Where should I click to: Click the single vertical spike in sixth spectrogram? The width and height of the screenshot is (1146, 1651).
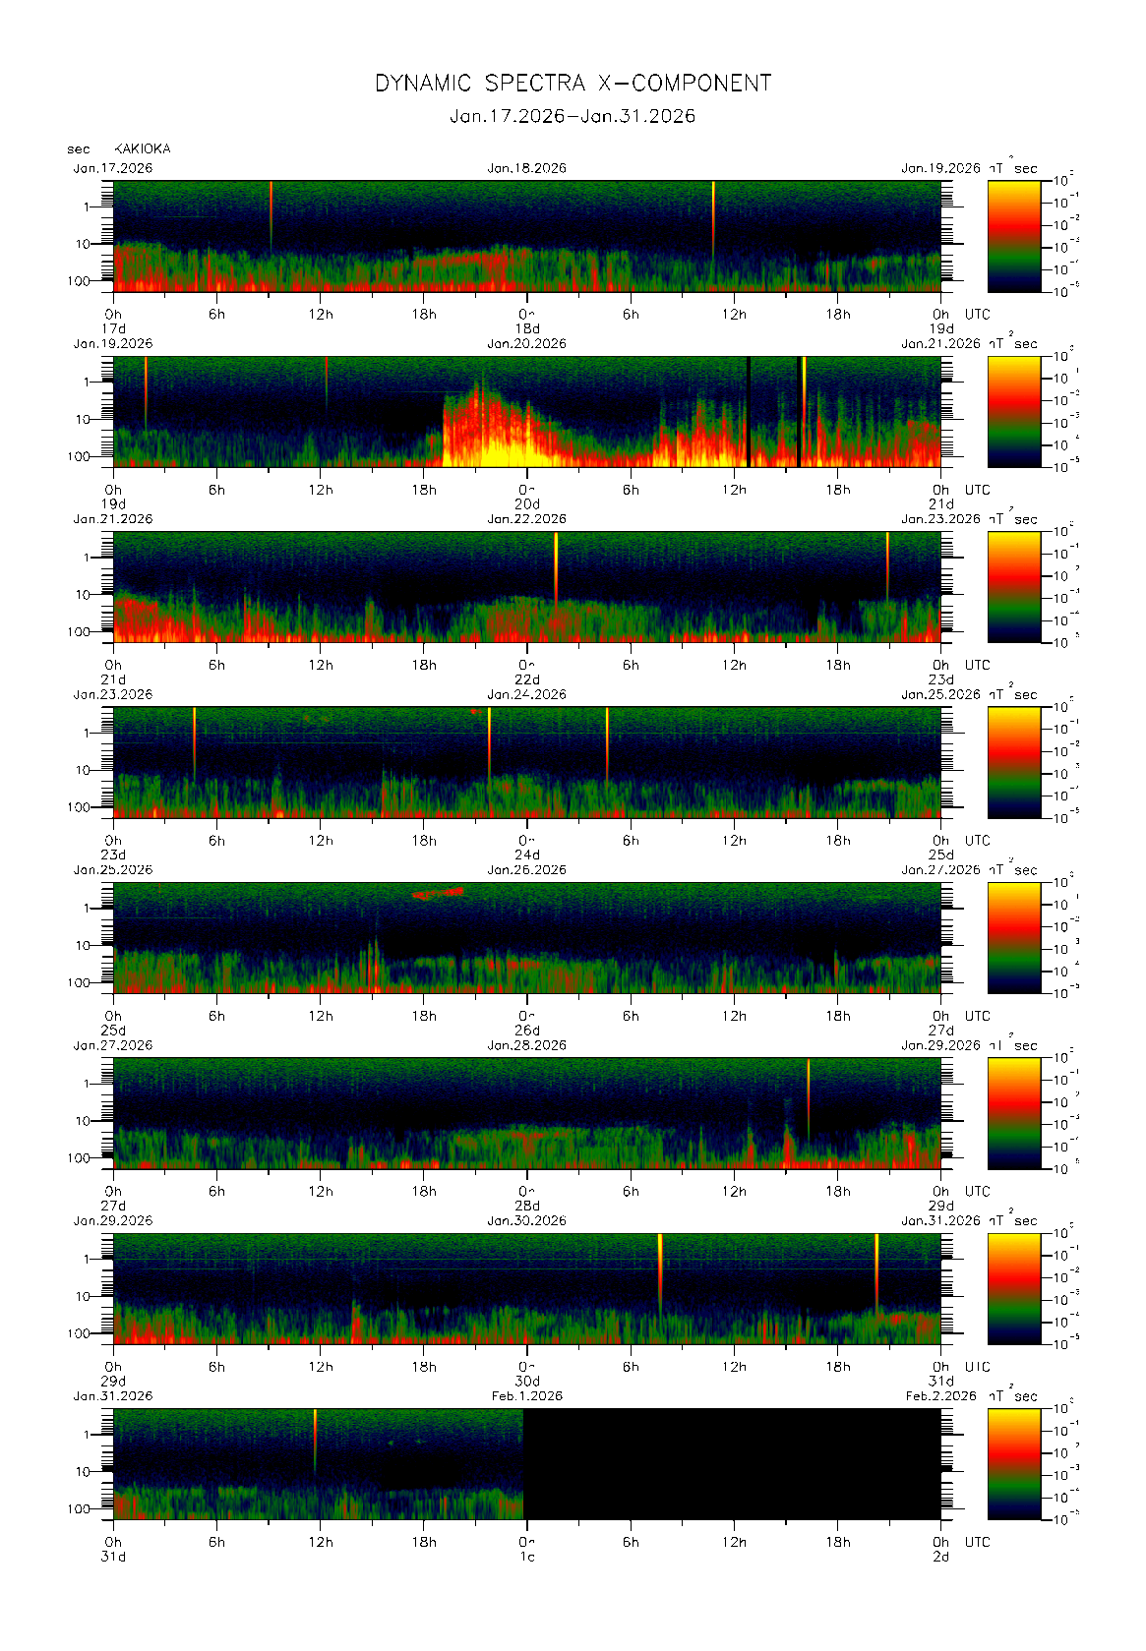pyautogui.click(x=809, y=1091)
